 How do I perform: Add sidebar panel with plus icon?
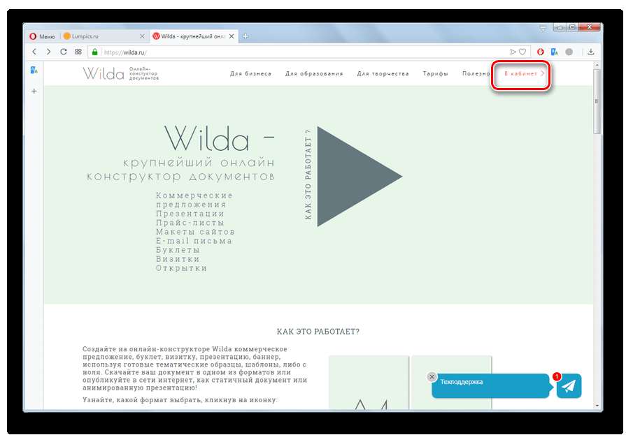[x=34, y=91]
